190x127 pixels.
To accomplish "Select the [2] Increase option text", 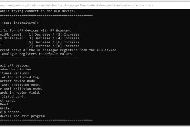I will 68,34.
